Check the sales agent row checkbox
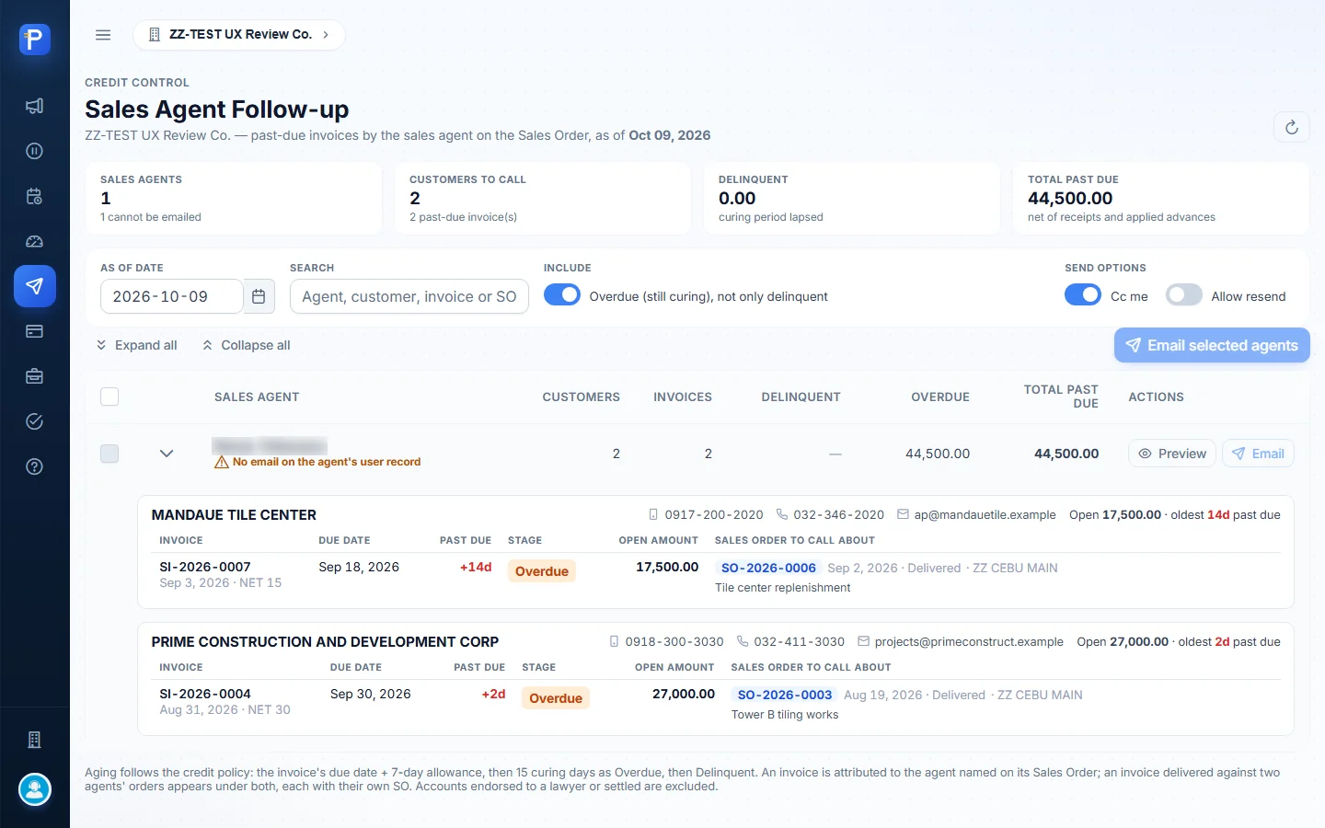 (x=109, y=454)
